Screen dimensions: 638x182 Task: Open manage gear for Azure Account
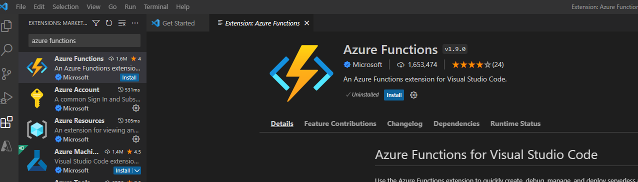point(136,108)
